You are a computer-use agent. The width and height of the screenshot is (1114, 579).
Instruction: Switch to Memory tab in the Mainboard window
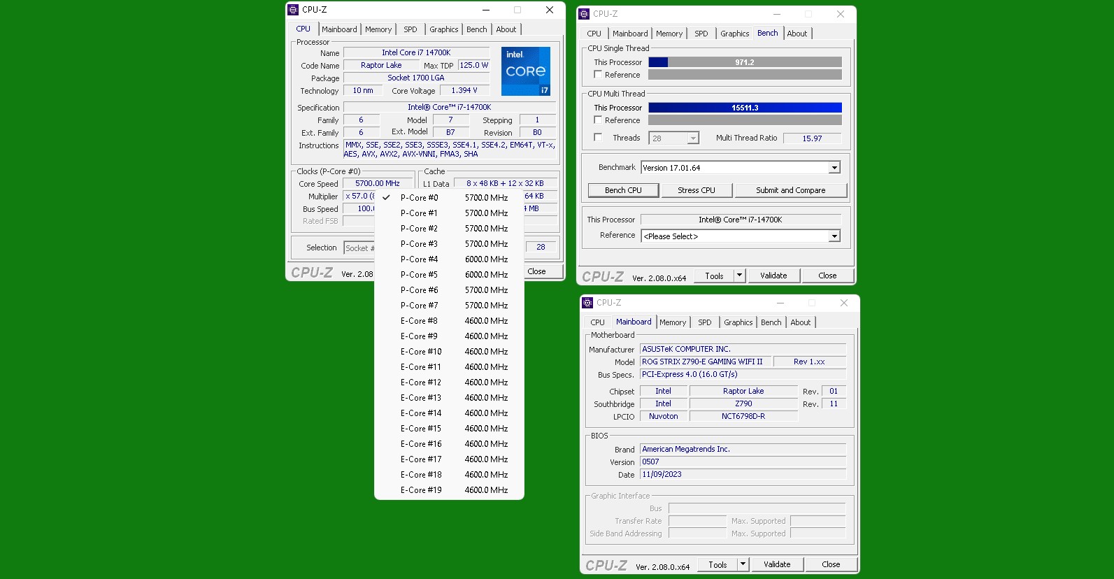point(673,322)
